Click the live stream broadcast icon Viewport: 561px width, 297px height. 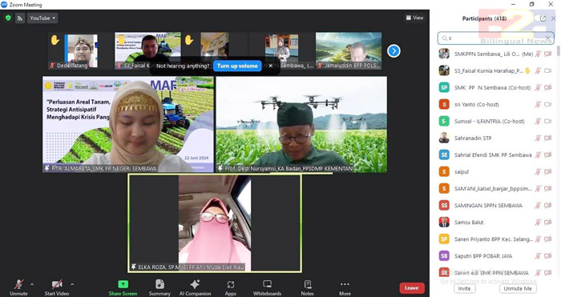point(20,18)
